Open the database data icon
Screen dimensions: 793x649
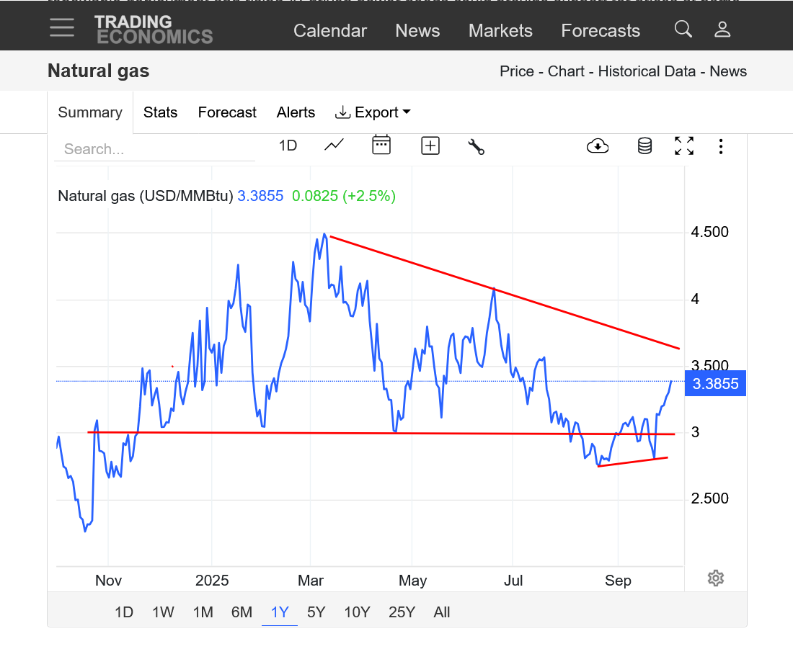644,146
